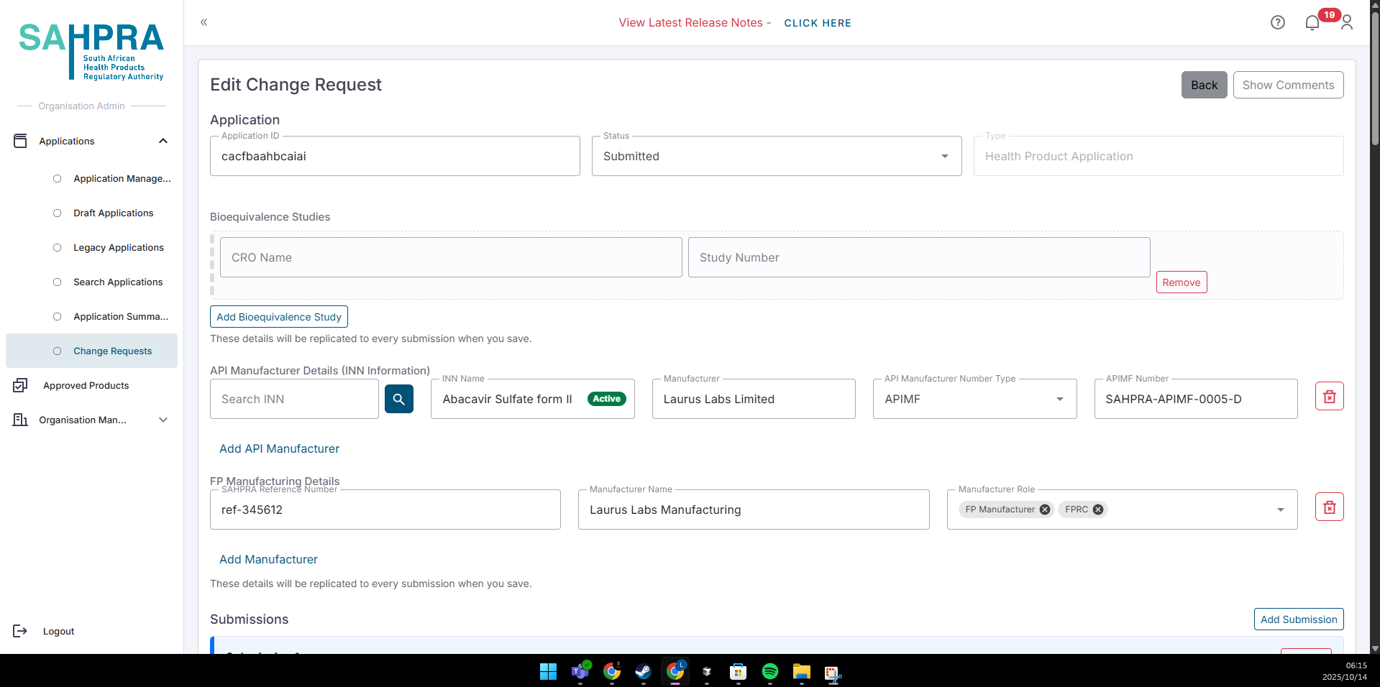The image size is (1380, 687).
Task: Open Spotify from the taskbar
Action: click(769, 671)
